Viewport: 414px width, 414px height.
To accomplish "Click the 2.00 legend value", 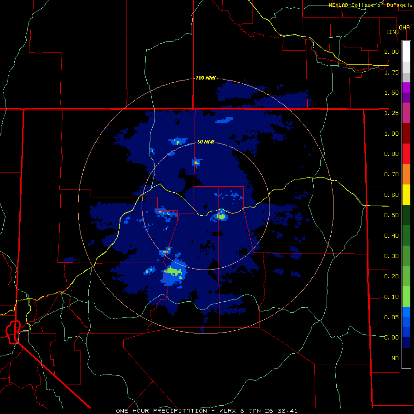I will coord(391,52).
